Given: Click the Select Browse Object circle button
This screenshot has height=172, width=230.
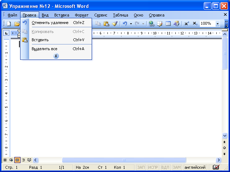Looking at the screenshot, I should click(224, 148).
